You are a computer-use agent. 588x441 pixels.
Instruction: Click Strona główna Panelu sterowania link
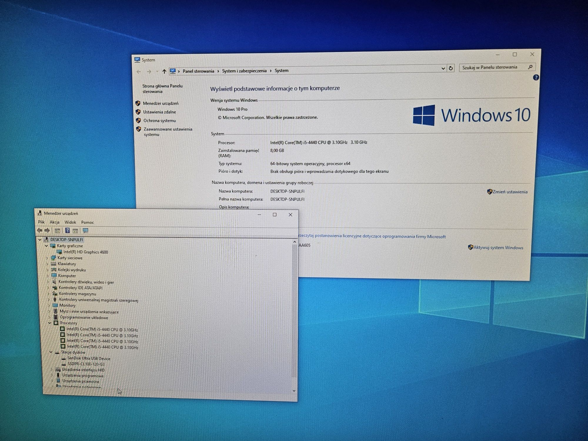(162, 88)
